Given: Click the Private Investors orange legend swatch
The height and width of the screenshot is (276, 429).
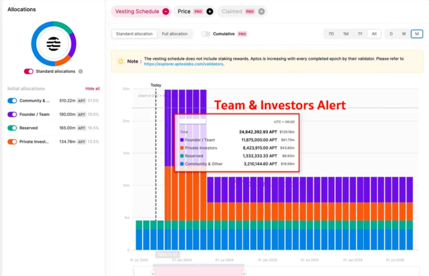Looking at the screenshot, I should click(x=182, y=148).
